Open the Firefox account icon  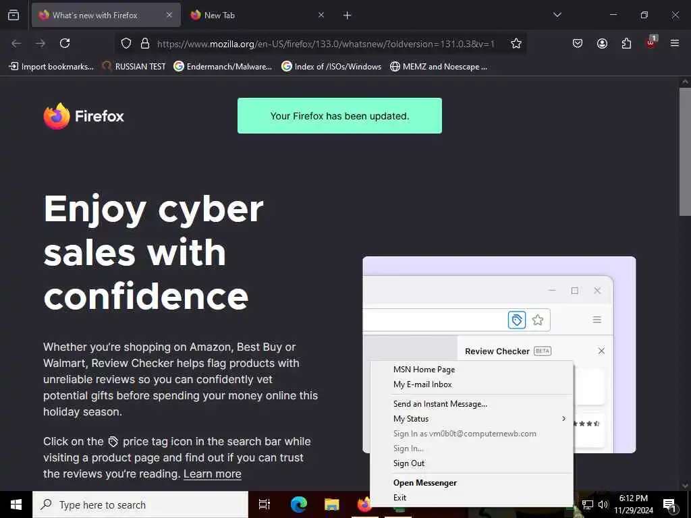602,43
